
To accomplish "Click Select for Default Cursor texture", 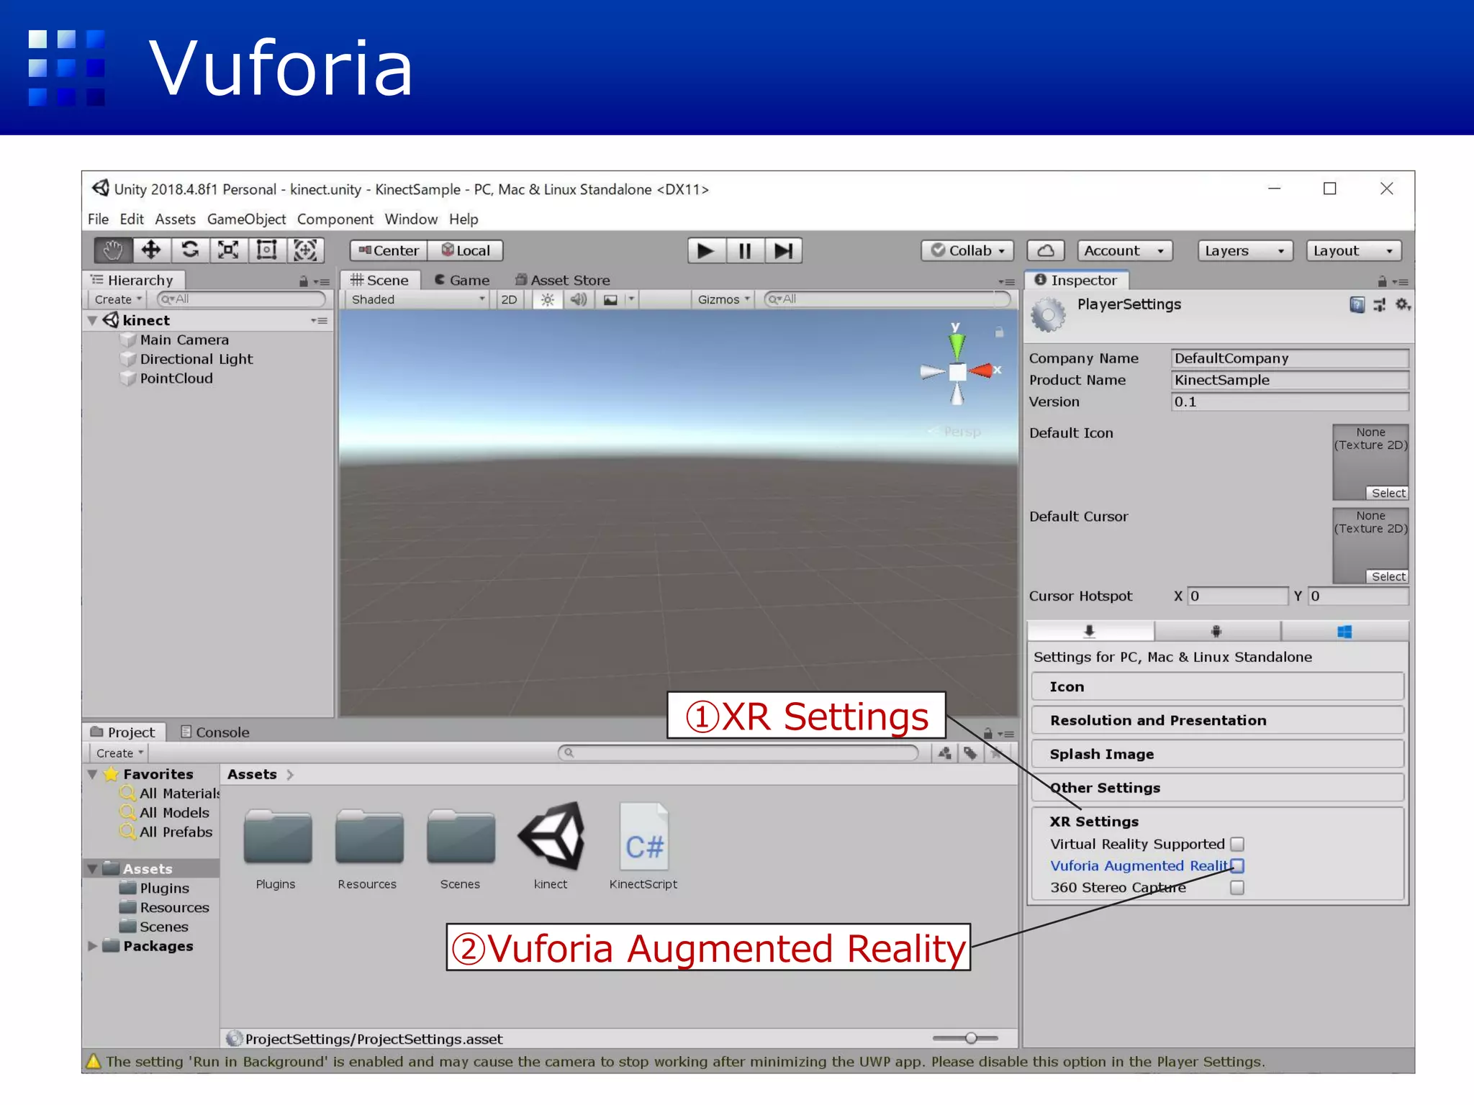I will click(x=1387, y=577).
